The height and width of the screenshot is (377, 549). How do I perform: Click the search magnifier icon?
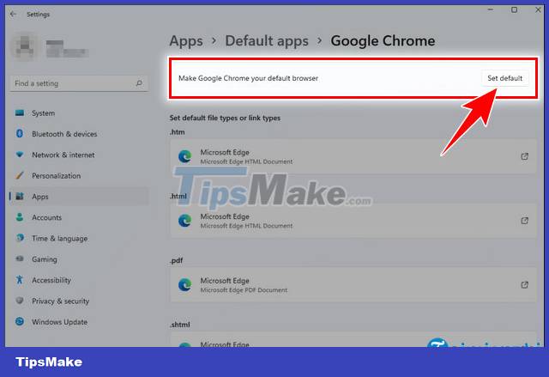click(139, 83)
